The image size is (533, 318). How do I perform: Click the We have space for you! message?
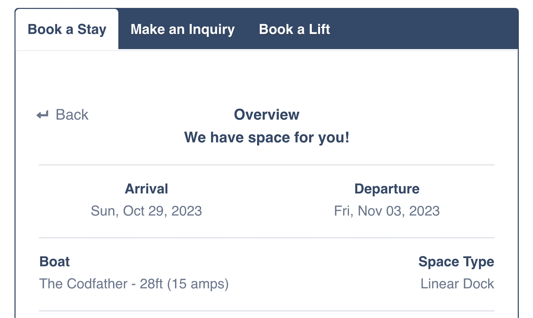pos(267,137)
